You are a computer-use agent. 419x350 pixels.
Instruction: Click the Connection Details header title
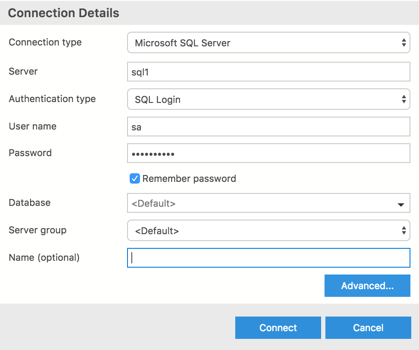(x=64, y=13)
